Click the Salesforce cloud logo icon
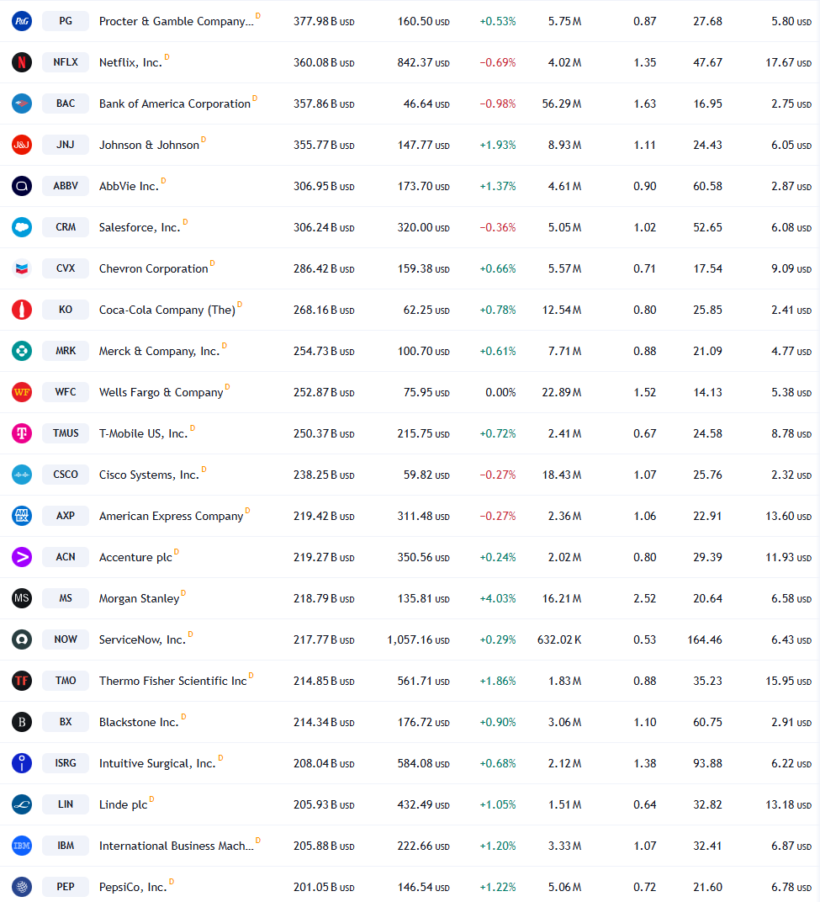This screenshot has width=820, height=902. (x=22, y=227)
